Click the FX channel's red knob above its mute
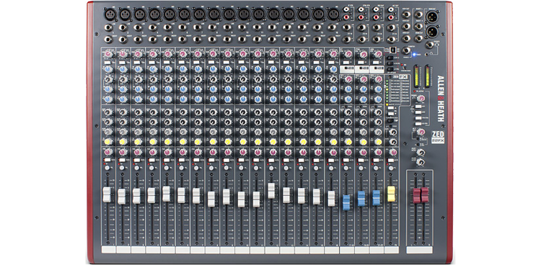Screen dimensions: 541x265 [x=393, y=152]
